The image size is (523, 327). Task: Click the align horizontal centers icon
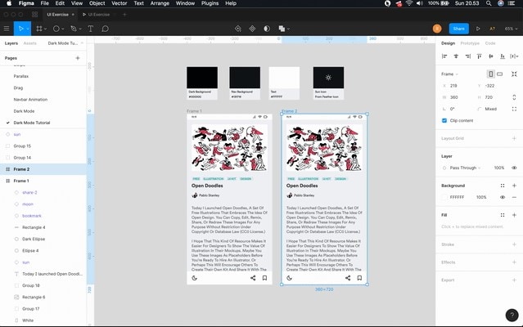pyautogui.click(x=456, y=56)
